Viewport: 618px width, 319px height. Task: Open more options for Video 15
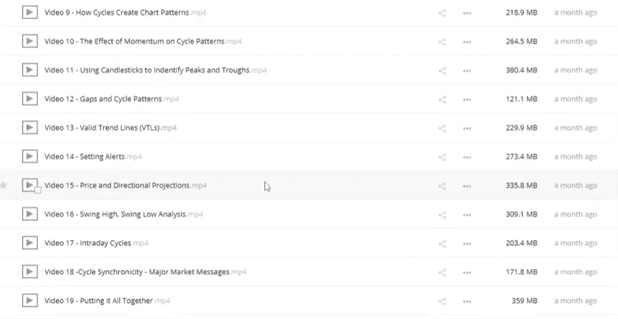[x=467, y=186]
